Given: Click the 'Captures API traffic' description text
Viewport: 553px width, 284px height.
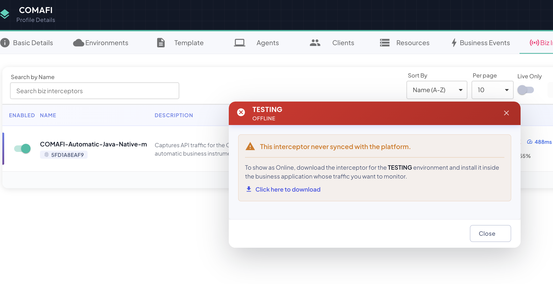Looking at the screenshot, I should click(x=192, y=149).
